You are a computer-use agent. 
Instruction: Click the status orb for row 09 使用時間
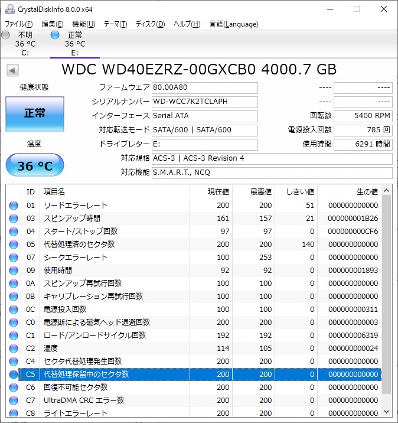pyautogui.click(x=14, y=271)
